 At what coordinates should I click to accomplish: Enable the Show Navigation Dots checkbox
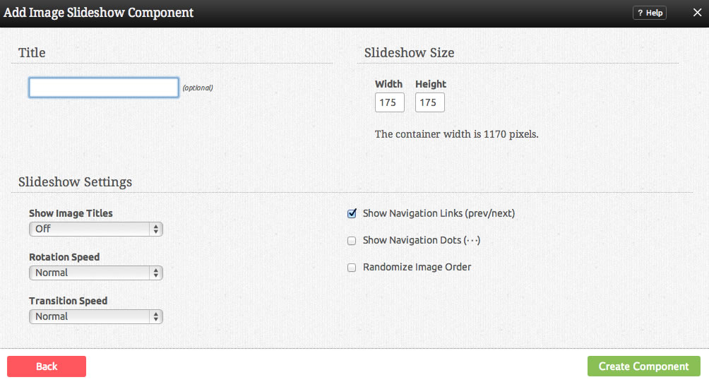tap(352, 241)
